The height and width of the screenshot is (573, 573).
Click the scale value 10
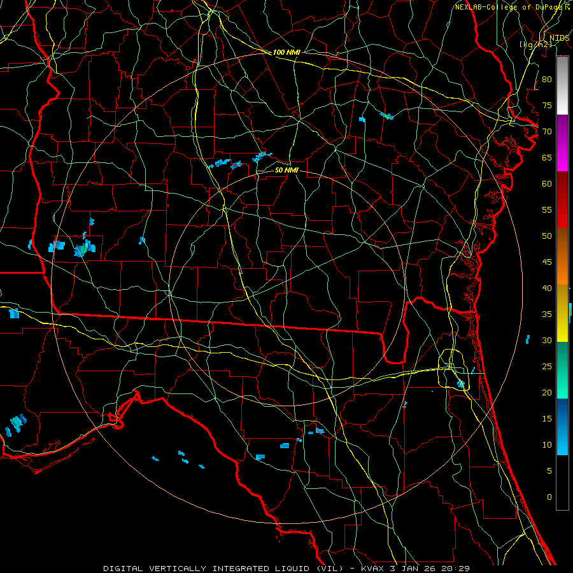click(x=547, y=445)
